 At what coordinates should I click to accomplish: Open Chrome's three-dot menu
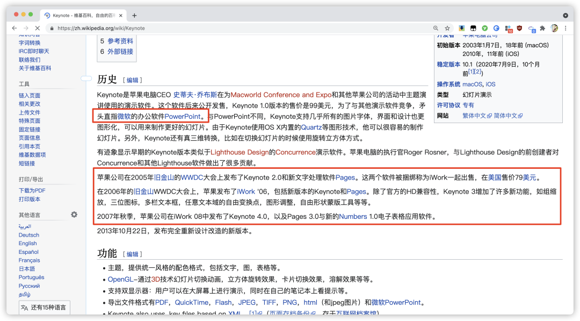tap(565, 28)
